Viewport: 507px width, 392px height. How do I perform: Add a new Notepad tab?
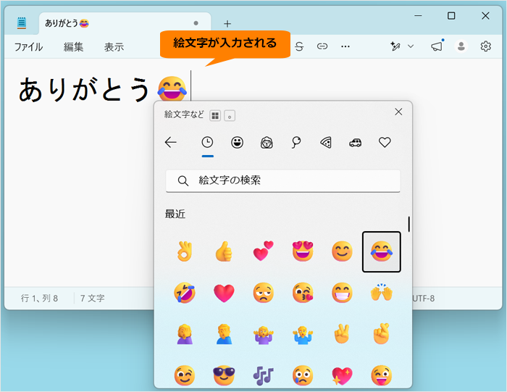[x=227, y=24]
